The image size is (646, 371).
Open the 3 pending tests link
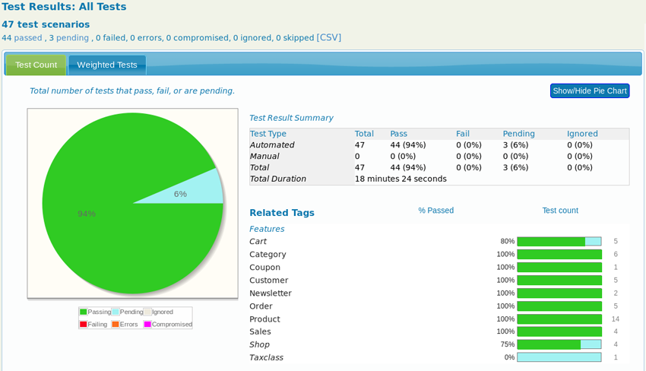click(69, 38)
